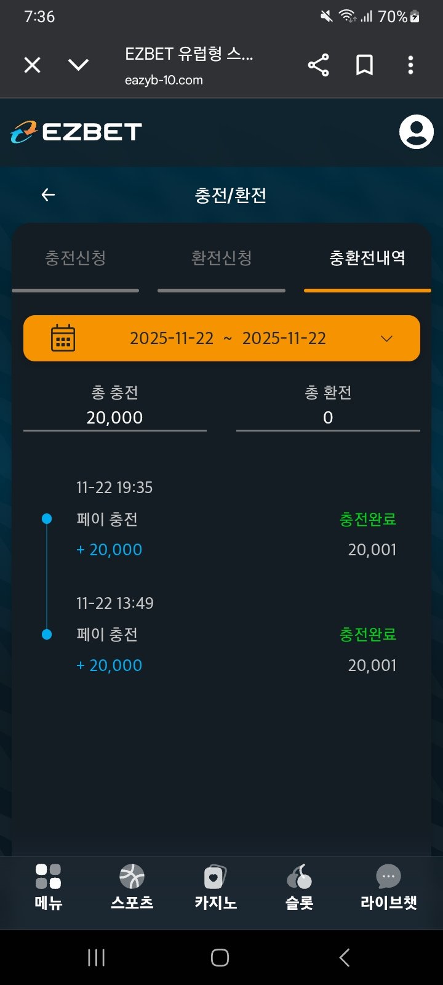Open 메뉴 from the bottom bar

(x=49, y=886)
